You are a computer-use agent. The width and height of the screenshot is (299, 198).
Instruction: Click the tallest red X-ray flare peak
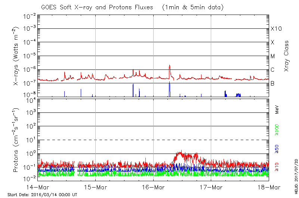[x=169, y=66]
